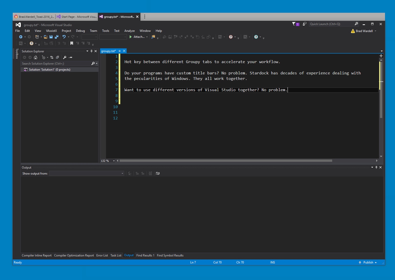
Task: Click the New Project toolbar icon
Action: [38, 37]
